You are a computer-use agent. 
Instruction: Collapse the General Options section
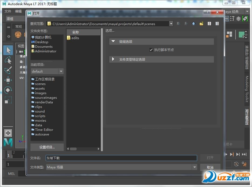pos(113,42)
